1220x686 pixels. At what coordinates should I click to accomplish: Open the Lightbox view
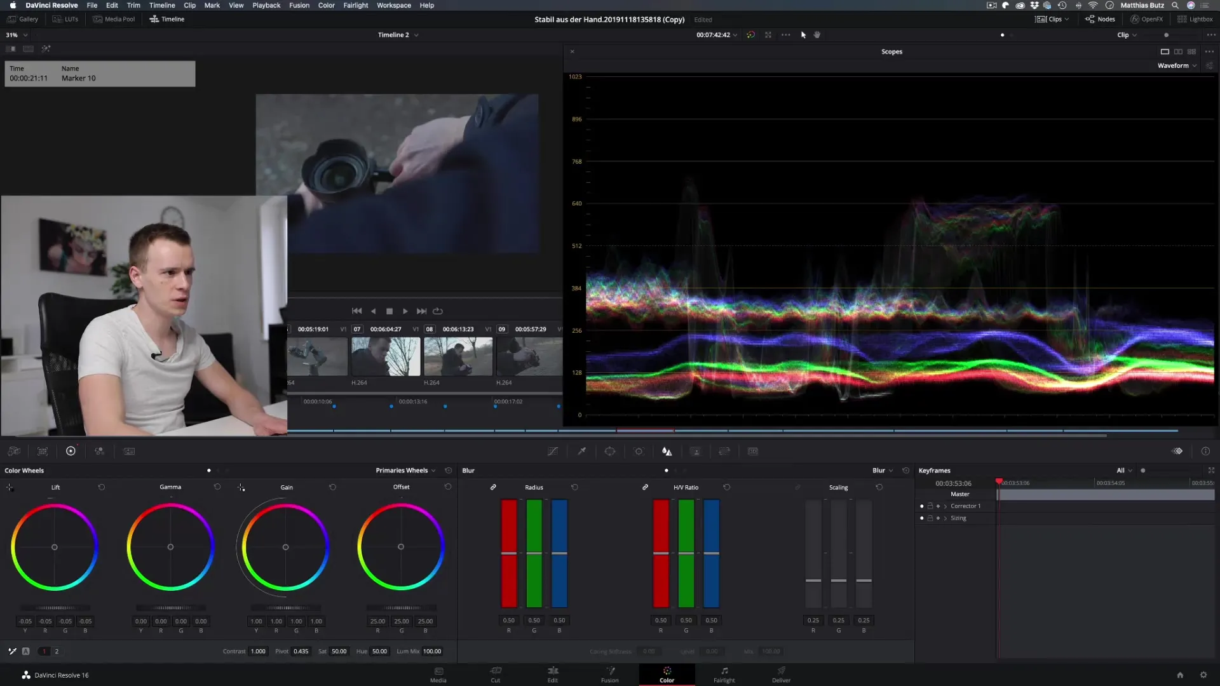pyautogui.click(x=1195, y=19)
